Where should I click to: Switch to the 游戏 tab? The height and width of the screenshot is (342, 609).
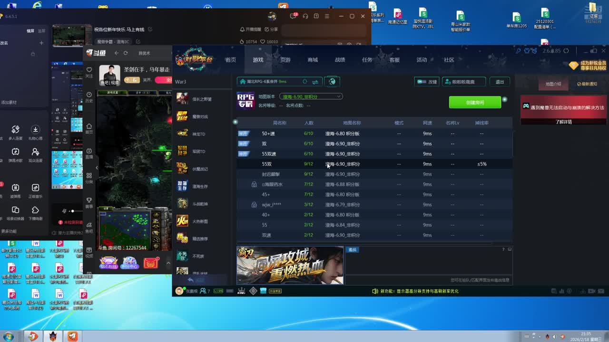(258, 60)
